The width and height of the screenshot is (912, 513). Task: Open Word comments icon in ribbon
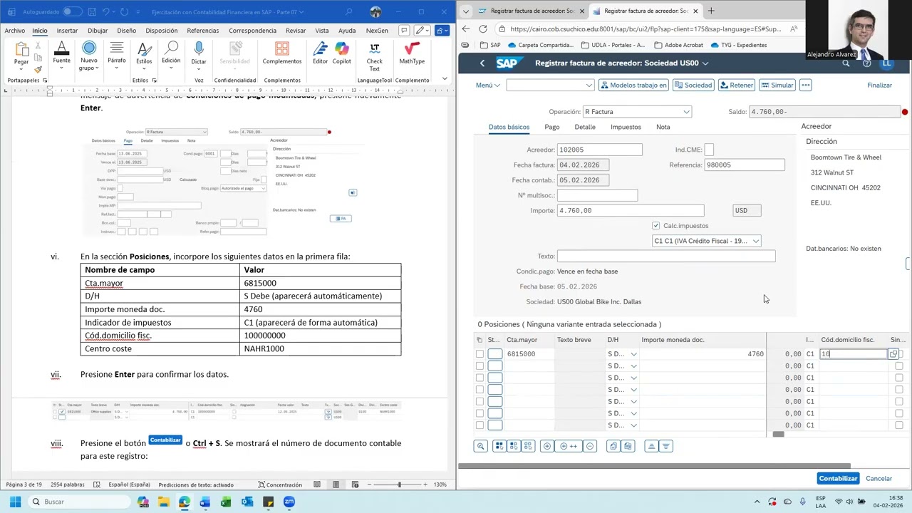pos(404,31)
